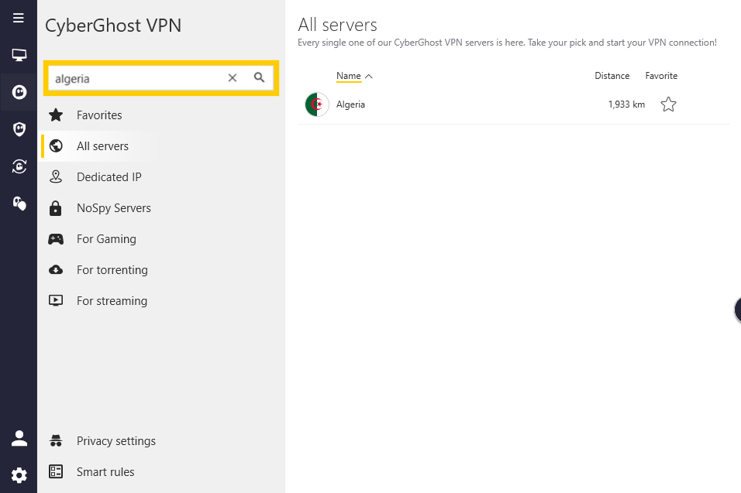Open the settings gear icon
Screen dimensions: 741x493
click(x=19, y=475)
